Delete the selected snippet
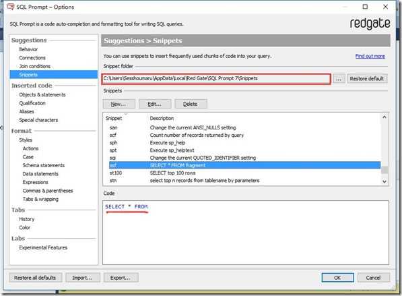This screenshot has height=296, width=402. (x=191, y=104)
